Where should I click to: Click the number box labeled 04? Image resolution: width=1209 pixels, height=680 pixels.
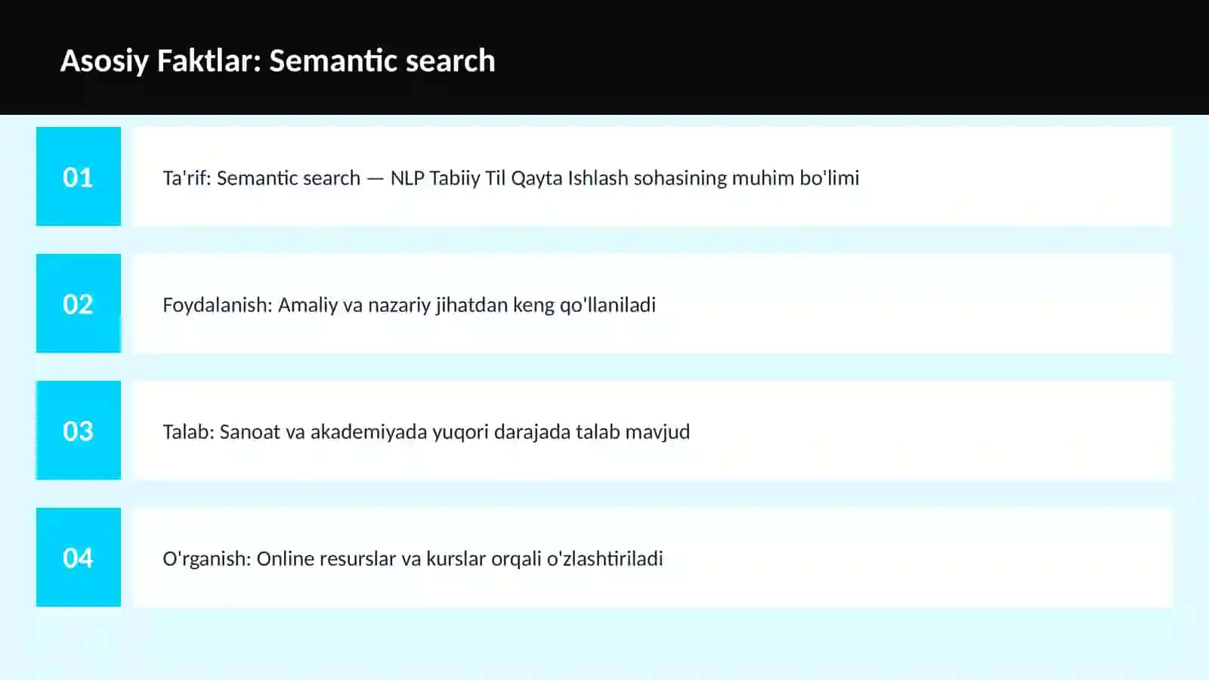(79, 557)
